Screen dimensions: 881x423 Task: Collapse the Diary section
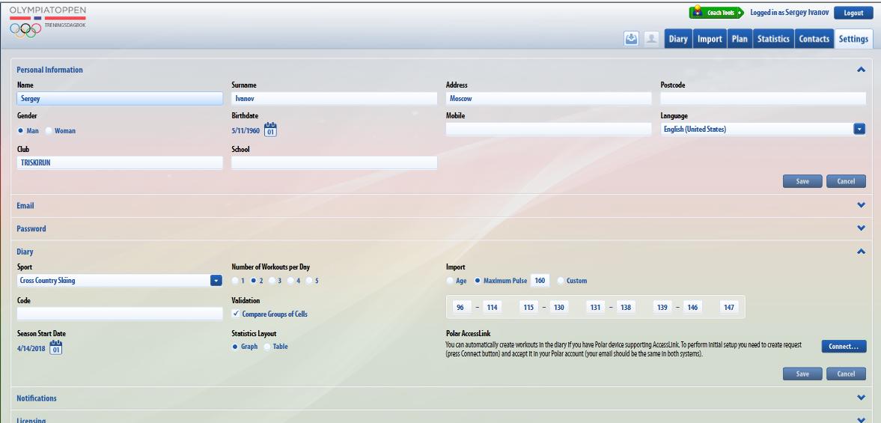(861, 252)
